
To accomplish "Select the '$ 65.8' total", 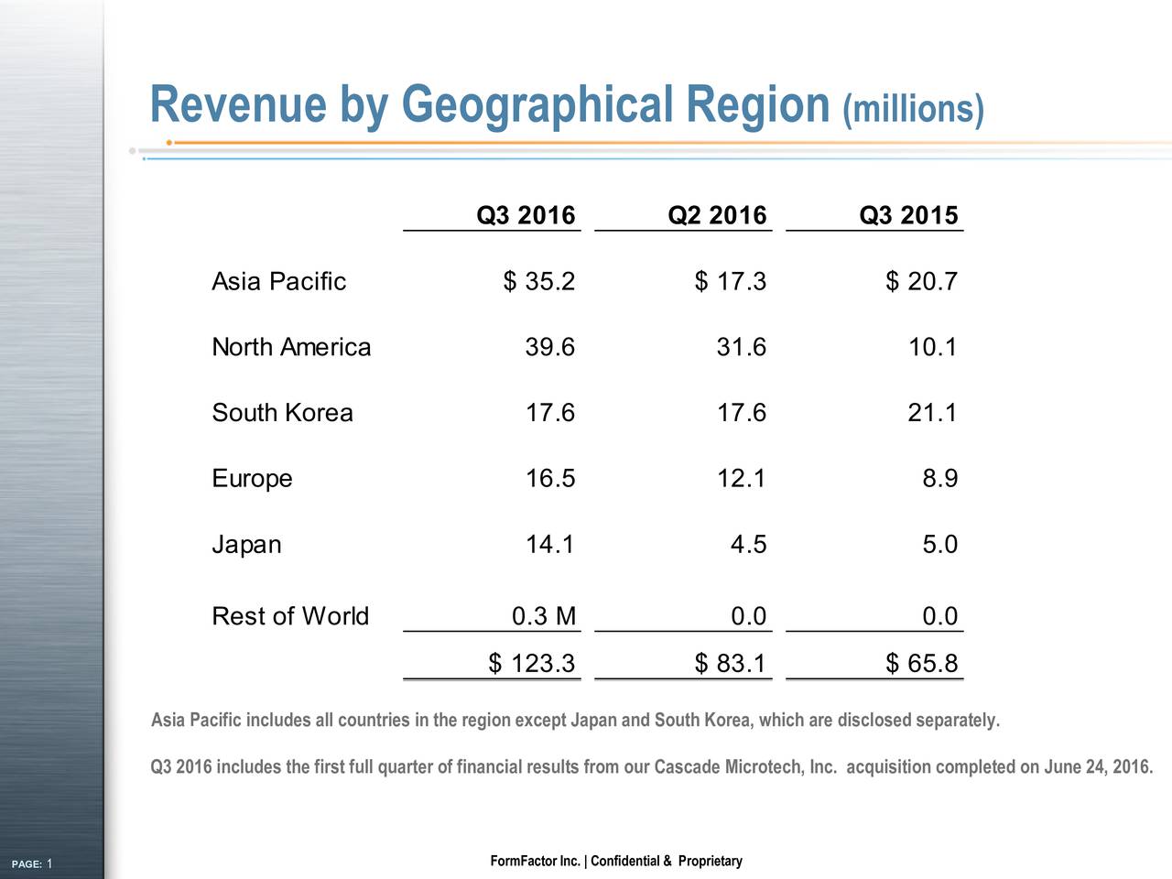I will 922,663.
